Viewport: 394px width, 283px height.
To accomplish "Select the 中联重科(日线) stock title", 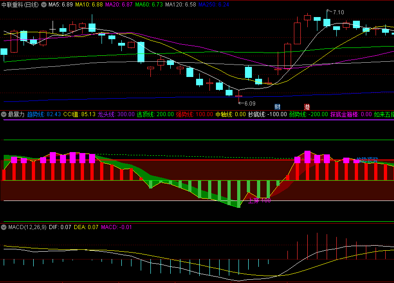I will pos(20,5).
